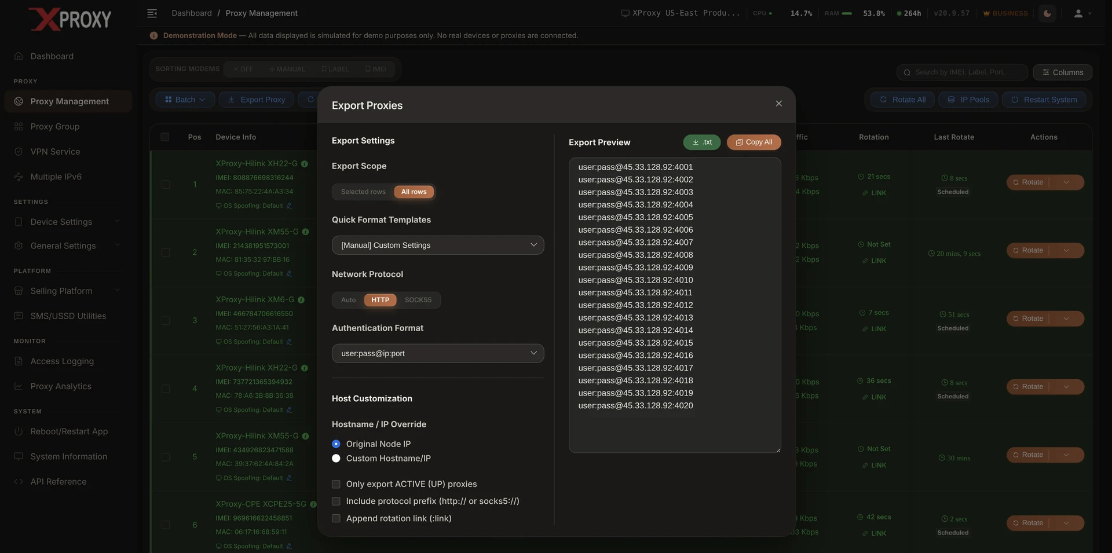Edit OS Spoofing pencil icon for row 2
This screenshot has width=1112, height=553.
289,274
